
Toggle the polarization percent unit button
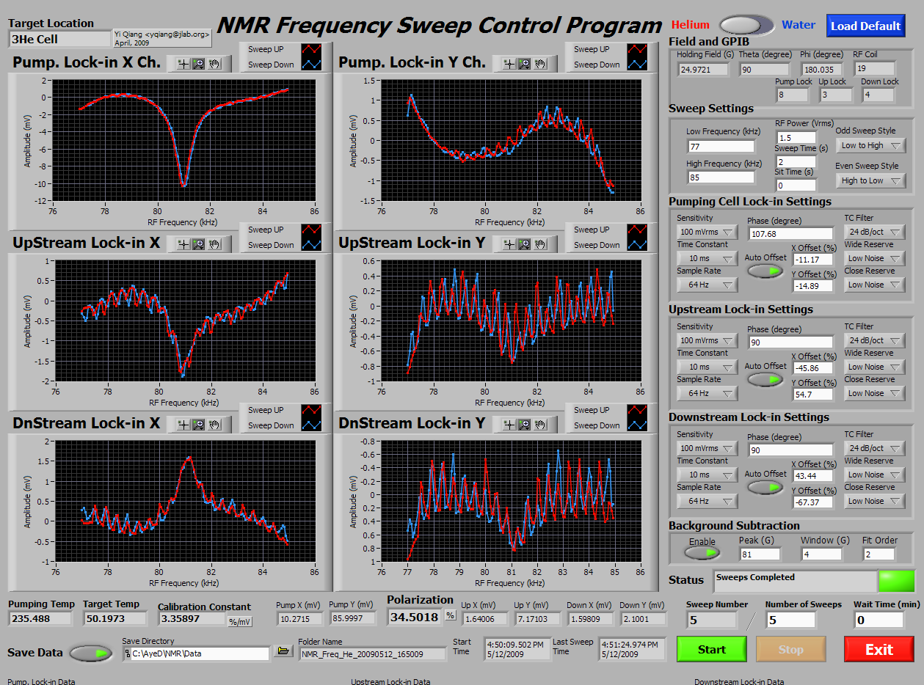click(x=451, y=615)
